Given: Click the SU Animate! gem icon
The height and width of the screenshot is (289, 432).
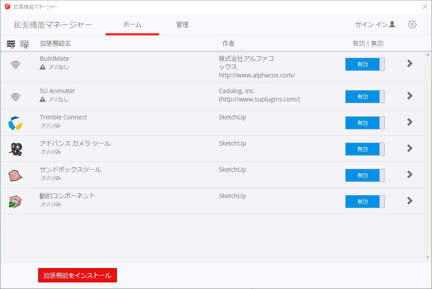Looking at the screenshot, I should [15, 97].
